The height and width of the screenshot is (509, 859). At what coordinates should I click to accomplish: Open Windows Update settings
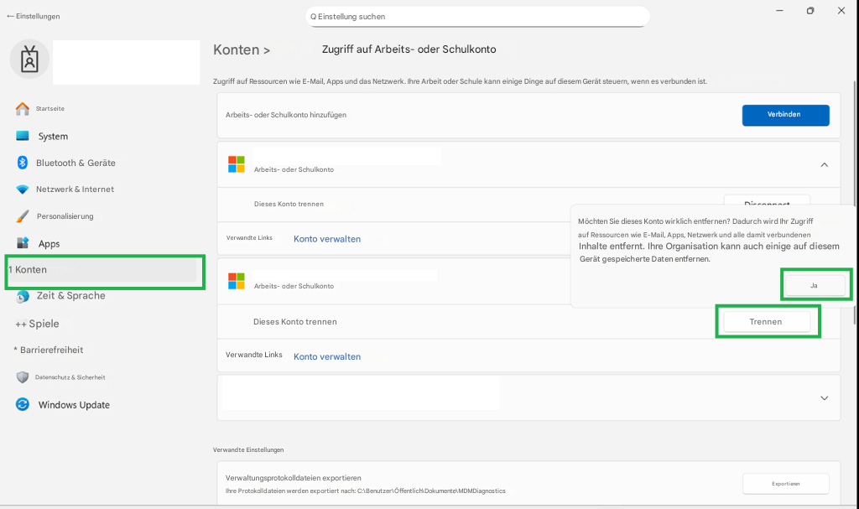pos(72,404)
